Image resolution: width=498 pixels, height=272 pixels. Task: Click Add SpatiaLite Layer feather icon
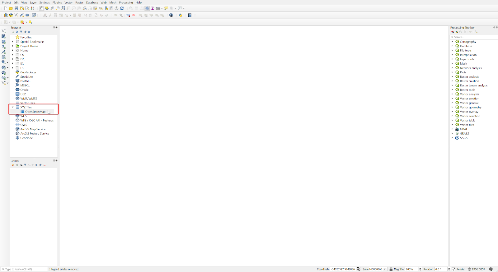pyautogui.click(x=4, y=52)
